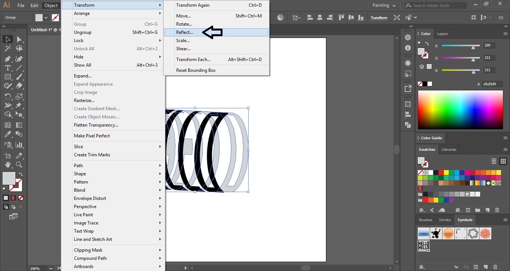
Task: Select the Type tool
Action: tap(8, 68)
